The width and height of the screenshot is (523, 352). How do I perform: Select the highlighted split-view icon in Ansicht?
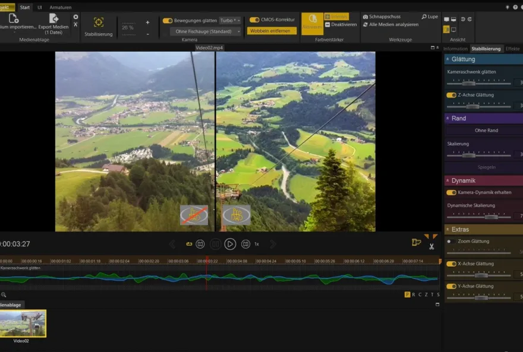[x=446, y=30]
